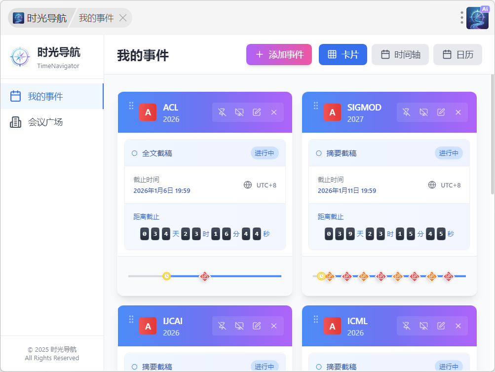495x372 pixels.
Task: Click the 我的事件 page heading
Action: (x=143, y=55)
